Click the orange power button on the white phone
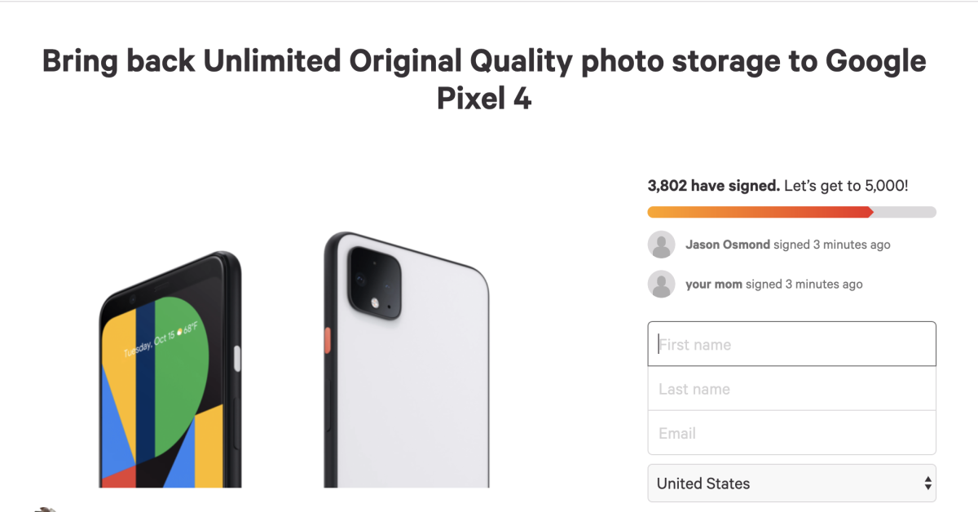This screenshot has width=978, height=512. (x=328, y=341)
